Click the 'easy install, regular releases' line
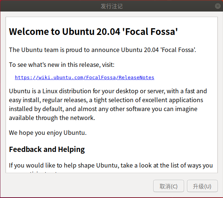This screenshot has width=223, height=198. click(x=106, y=100)
